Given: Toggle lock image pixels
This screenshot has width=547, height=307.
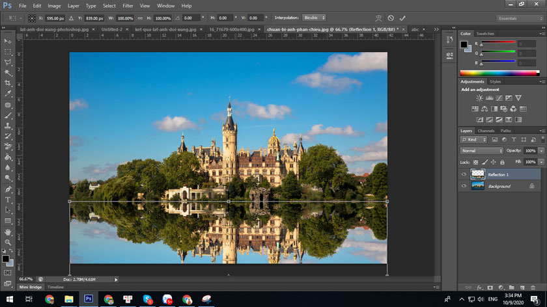Looking at the screenshot, I should pos(484,162).
